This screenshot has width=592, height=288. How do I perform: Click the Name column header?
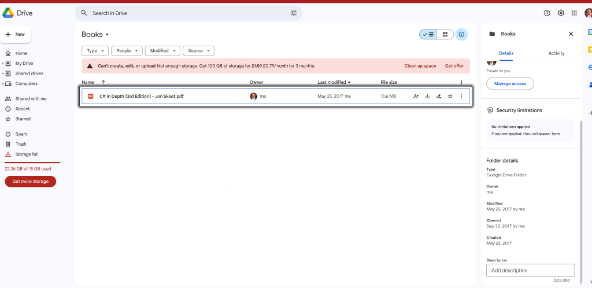(x=88, y=82)
